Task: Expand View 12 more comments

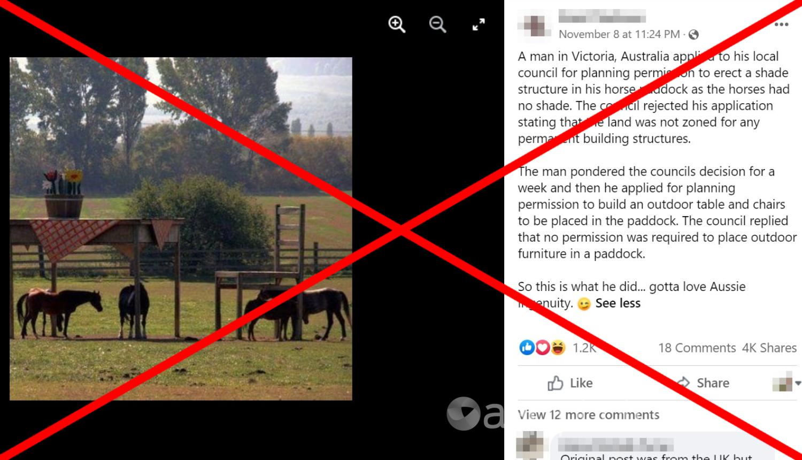Action: (x=588, y=415)
